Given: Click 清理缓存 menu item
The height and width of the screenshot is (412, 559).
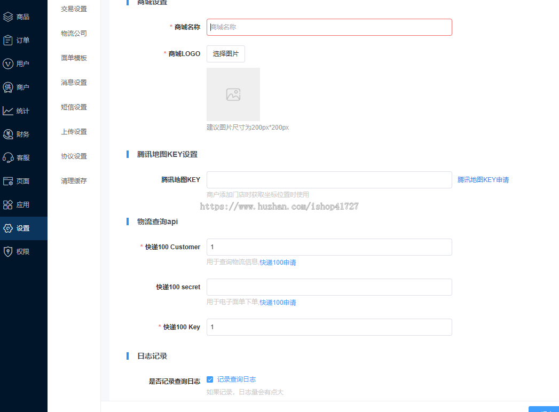Looking at the screenshot, I should pyautogui.click(x=74, y=181).
